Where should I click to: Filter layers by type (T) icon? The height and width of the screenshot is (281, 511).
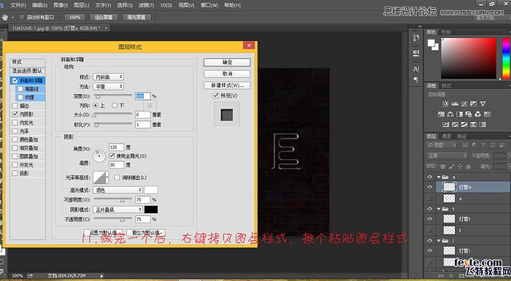(483, 145)
